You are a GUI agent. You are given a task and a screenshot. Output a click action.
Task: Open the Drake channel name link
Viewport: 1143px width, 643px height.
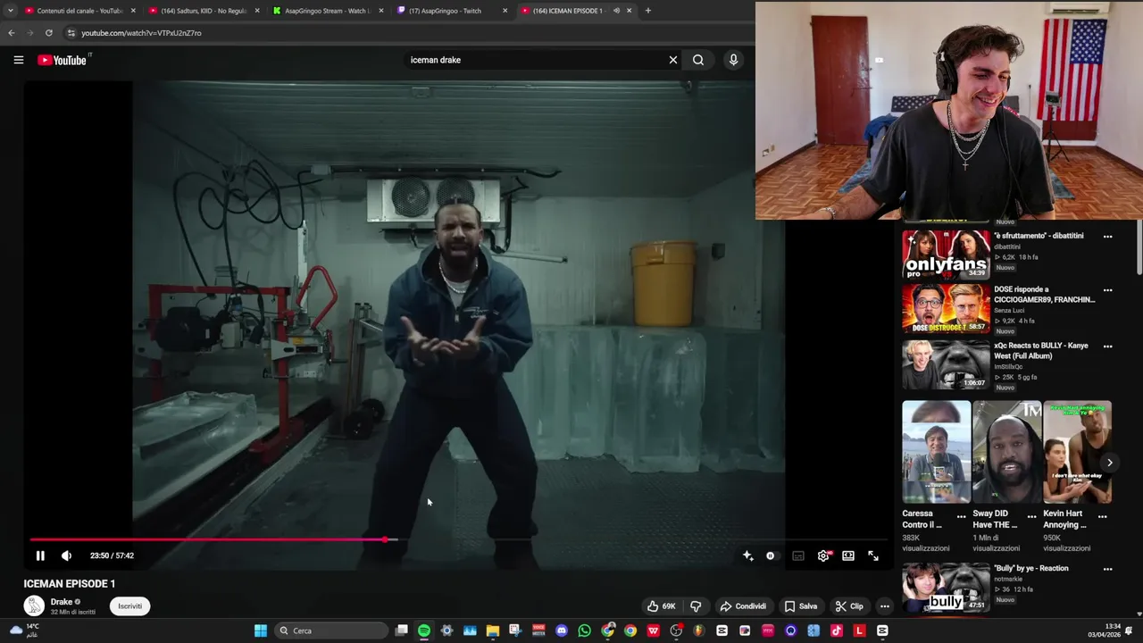[62, 602]
